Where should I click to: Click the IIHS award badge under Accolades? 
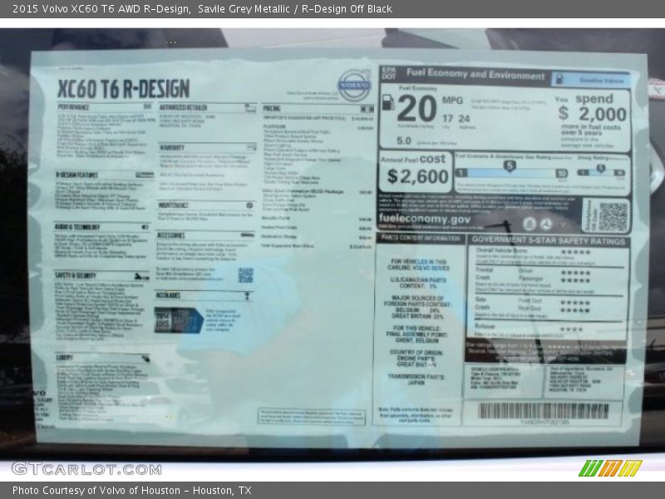coord(179,320)
